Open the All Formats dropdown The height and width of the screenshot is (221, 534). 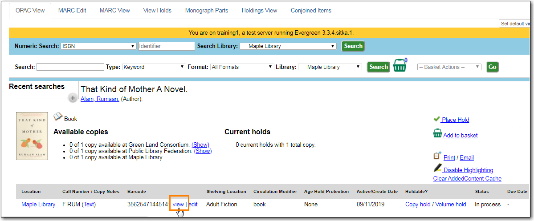point(242,67)
